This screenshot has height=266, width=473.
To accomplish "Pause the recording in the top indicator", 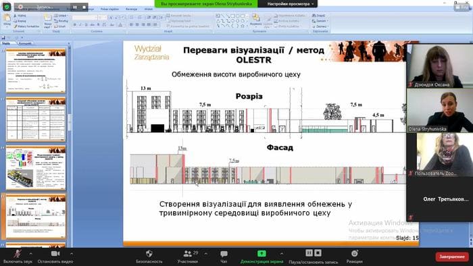I will pos(75,7).
